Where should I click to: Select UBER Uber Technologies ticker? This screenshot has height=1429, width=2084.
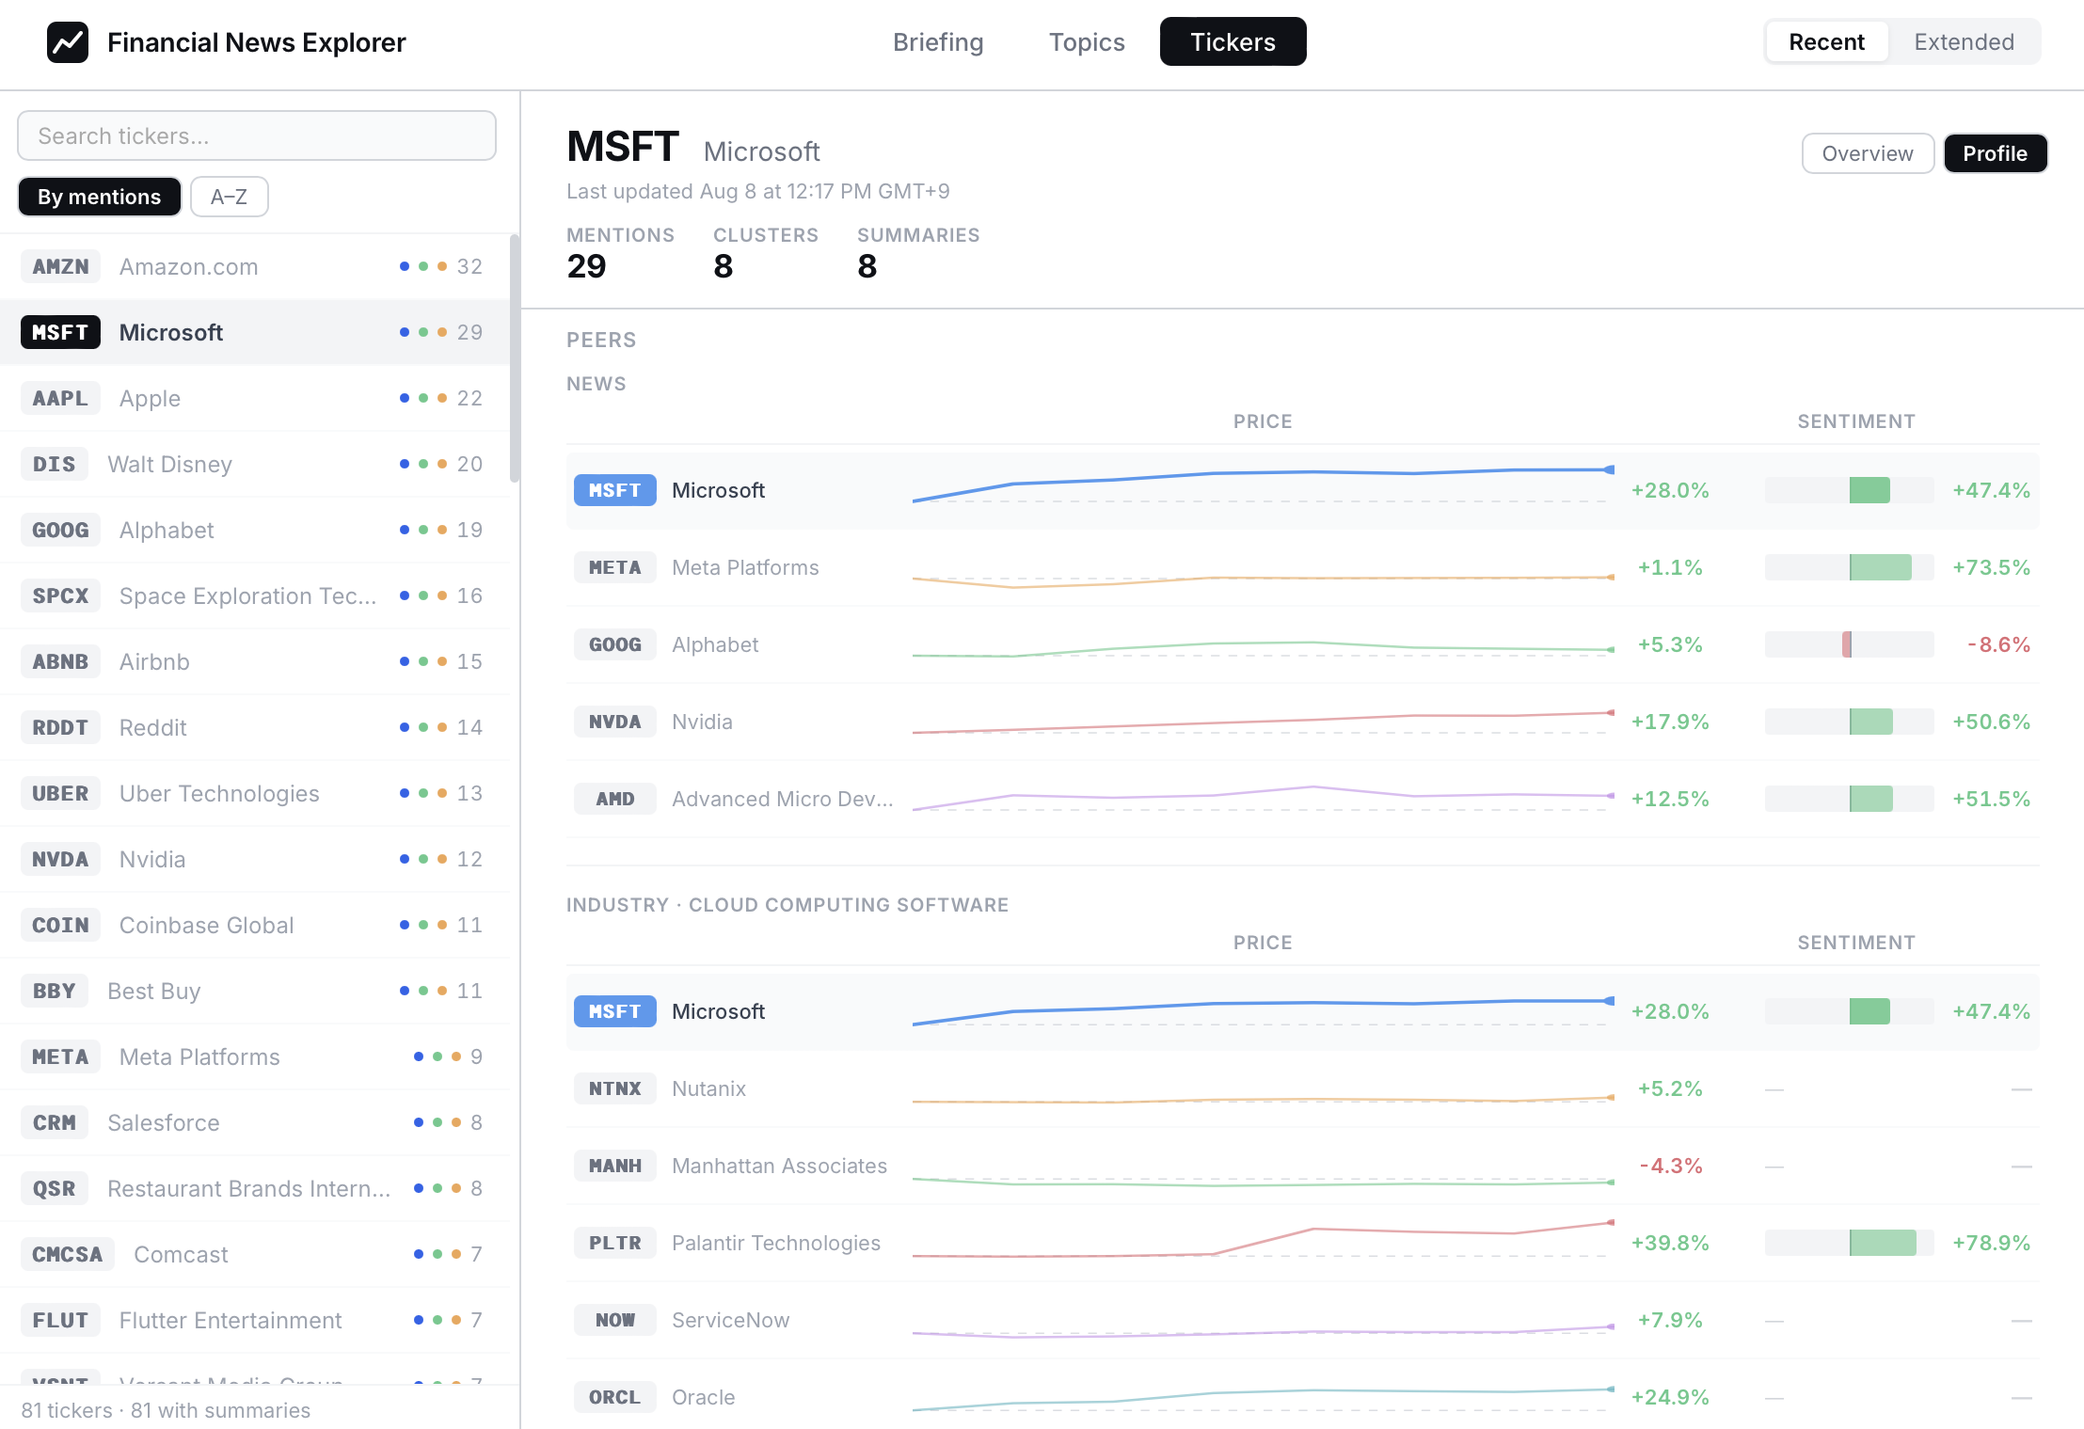pos(255,793)
